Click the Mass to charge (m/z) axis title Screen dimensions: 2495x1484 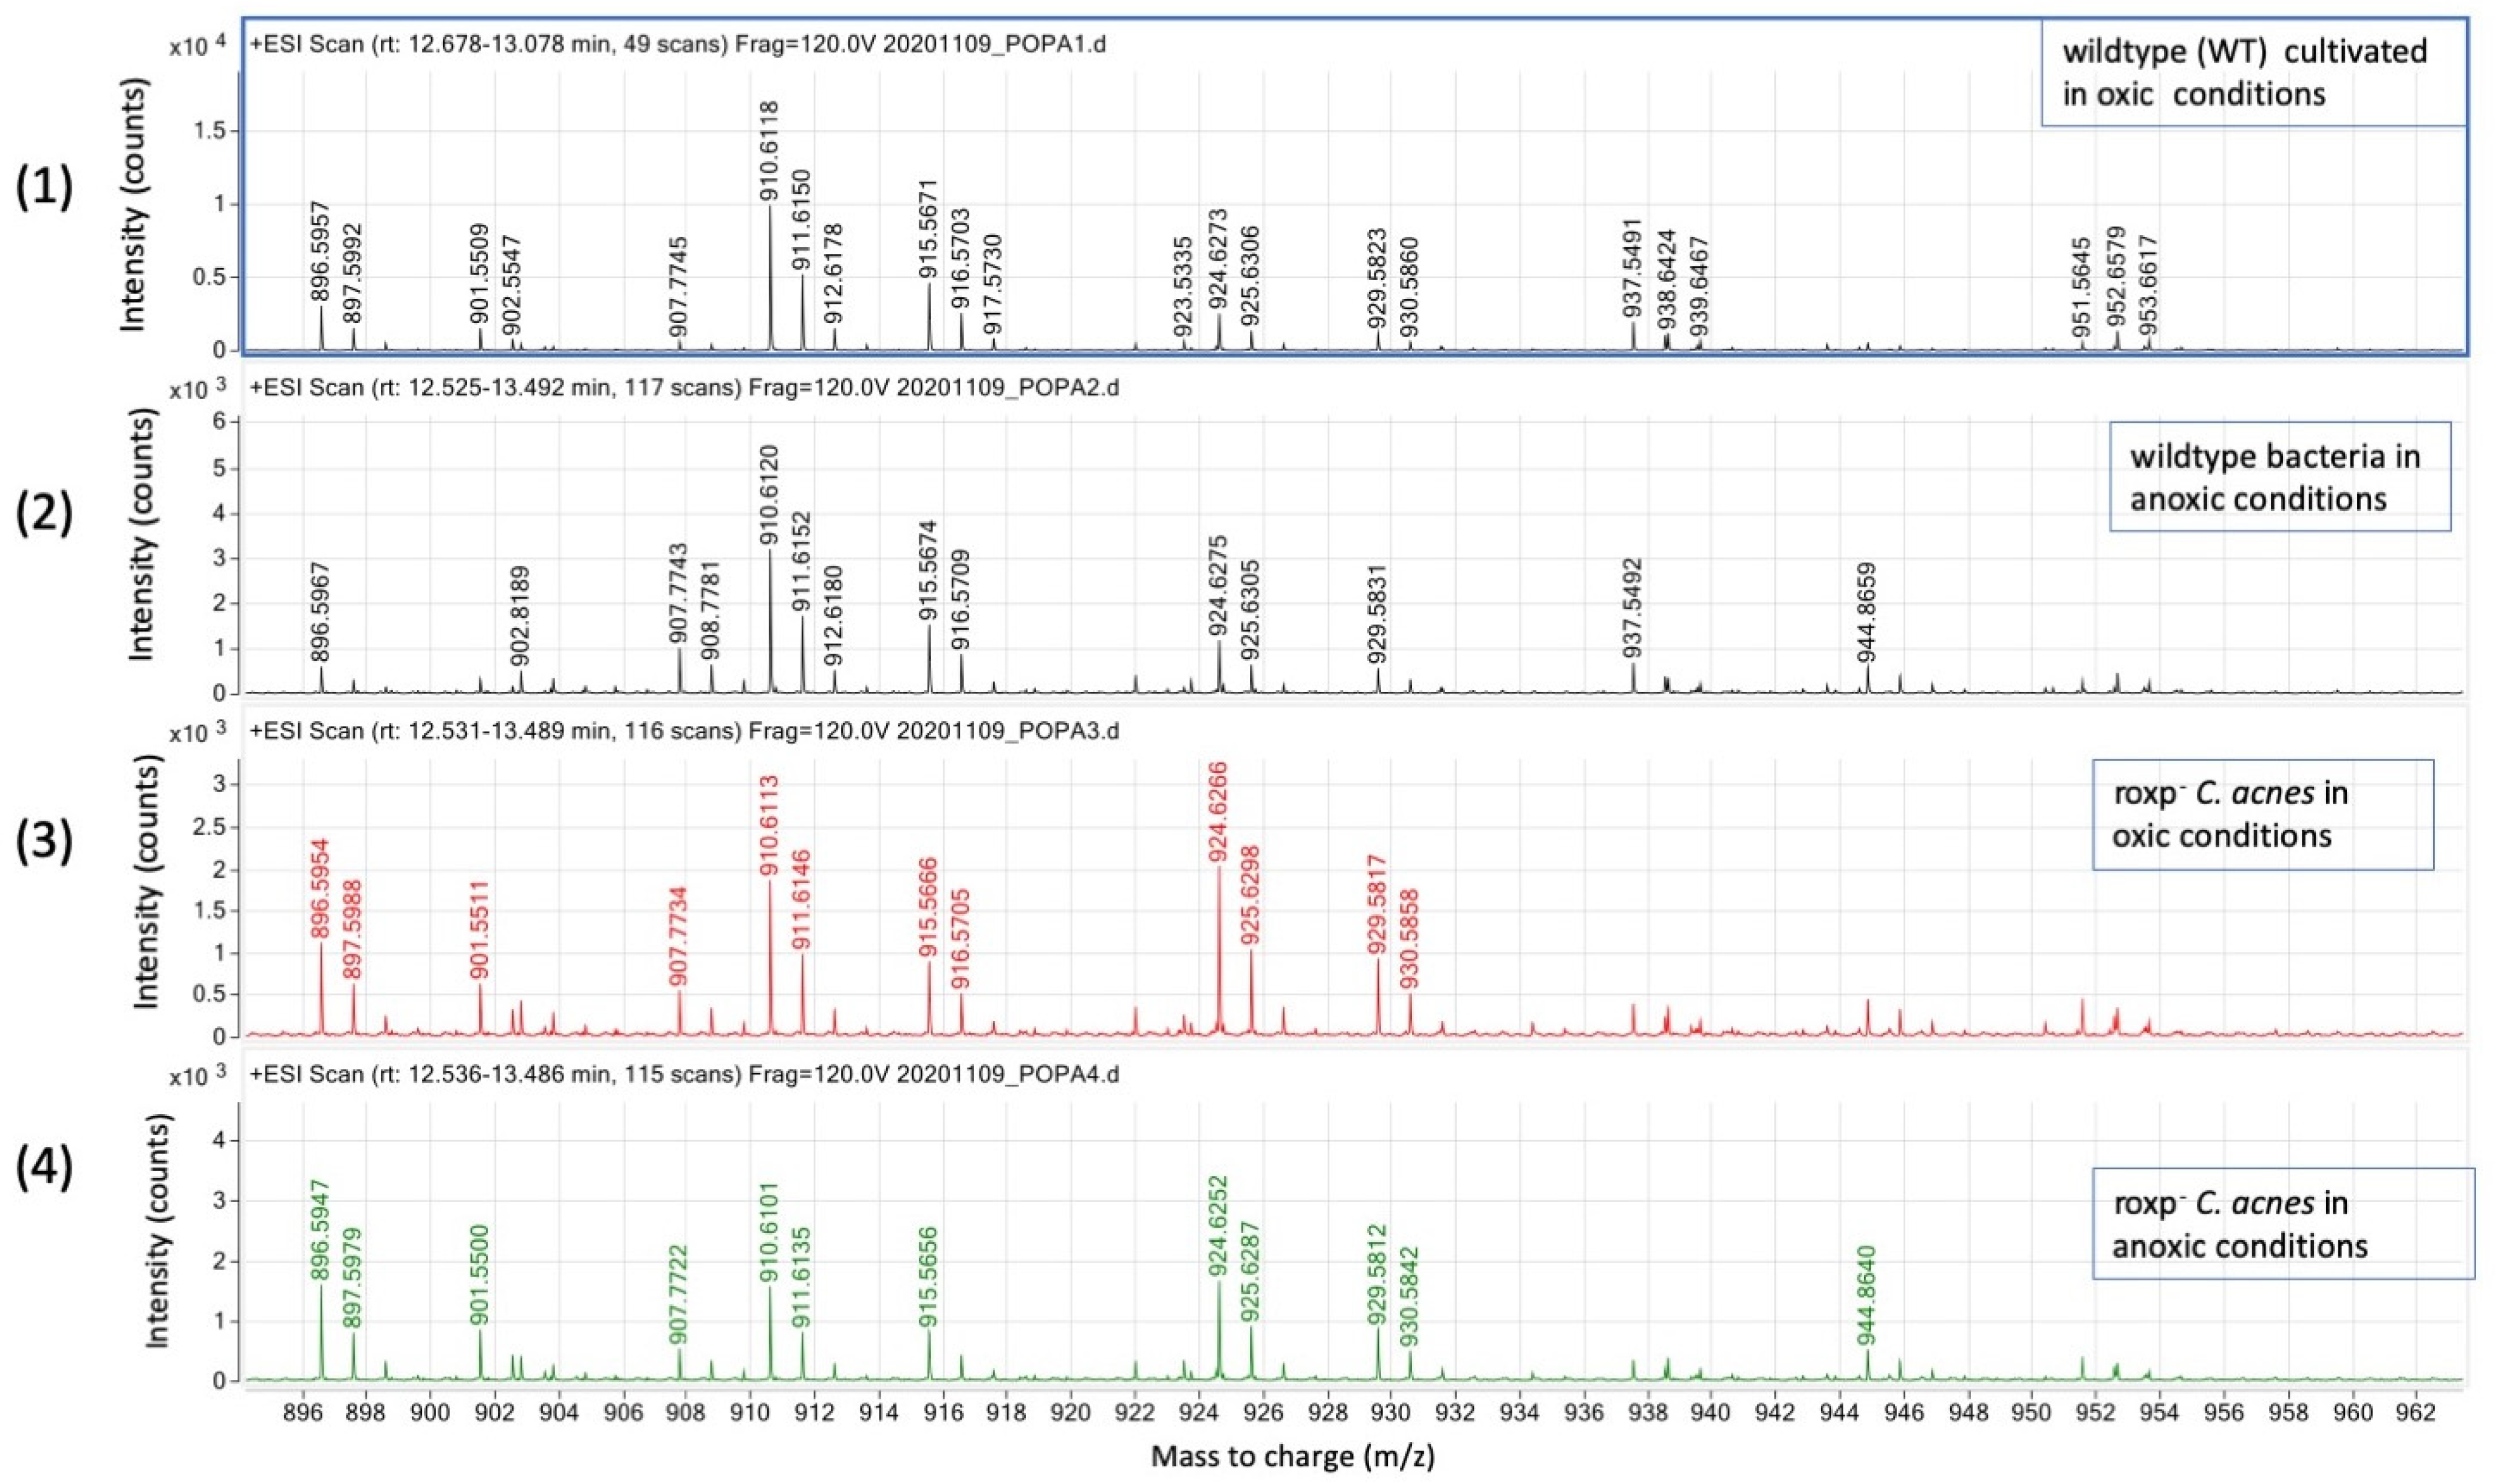[x=1292, y=1456]
